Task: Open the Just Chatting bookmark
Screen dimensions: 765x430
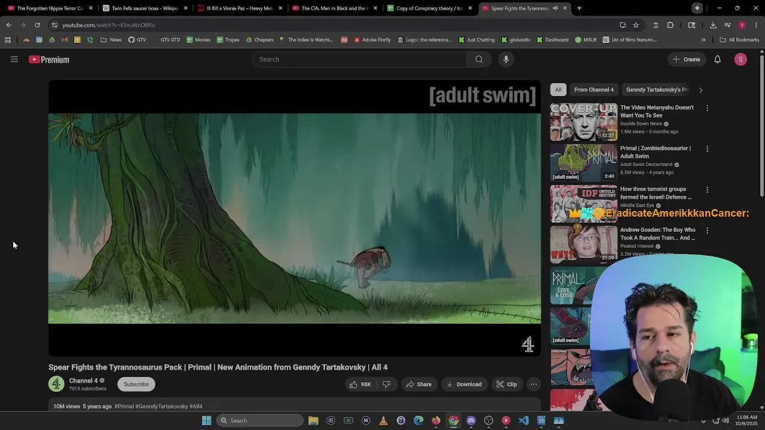Action: 477,39
